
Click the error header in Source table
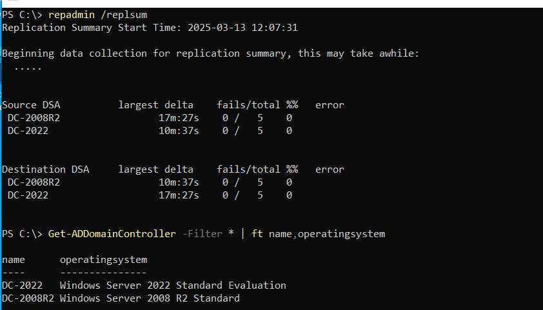point(330,105)
